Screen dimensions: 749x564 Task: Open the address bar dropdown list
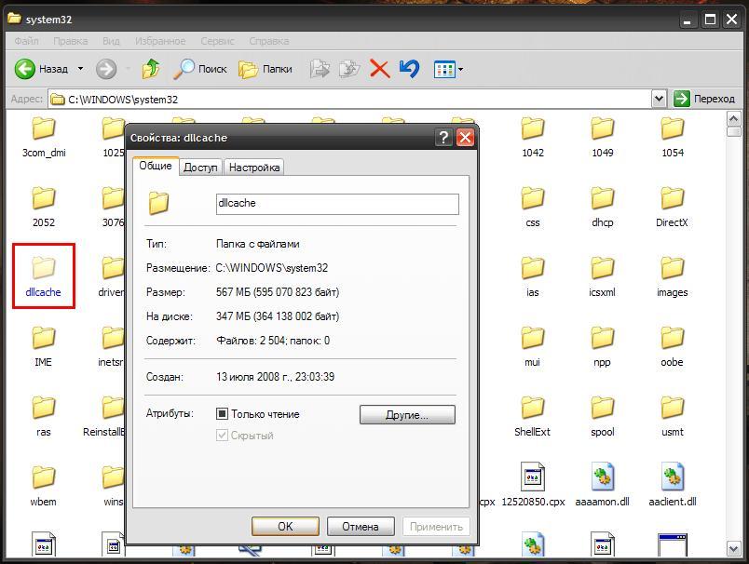coord(659,99)
